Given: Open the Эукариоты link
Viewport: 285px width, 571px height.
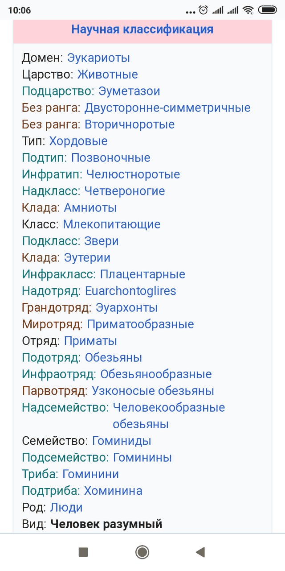Looking at the screenshot, I should pyautogui.click(x=98, y=58).
